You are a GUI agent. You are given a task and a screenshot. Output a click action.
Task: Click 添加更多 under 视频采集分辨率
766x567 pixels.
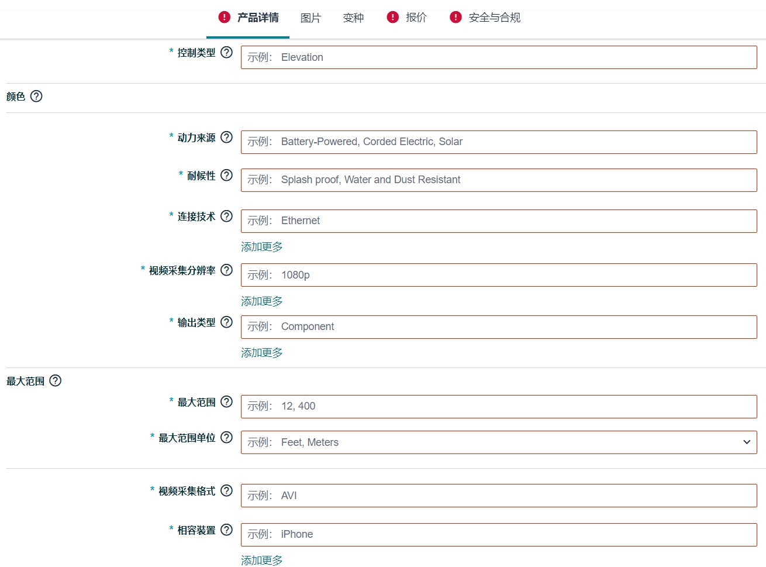point(262,301)
